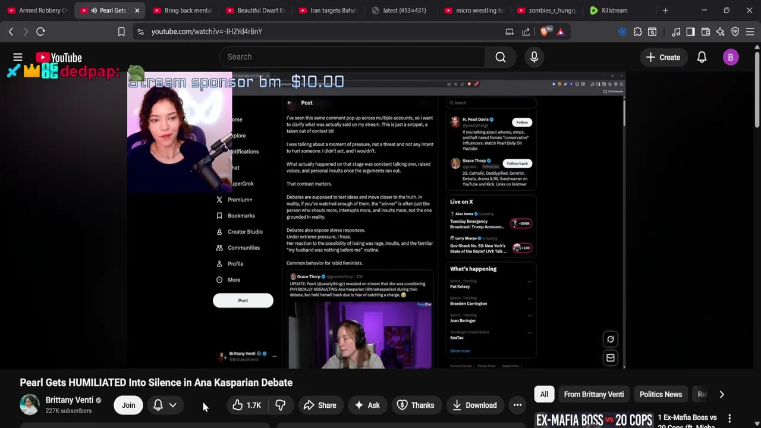Join the Brittany Venti channel

[128, 405]
